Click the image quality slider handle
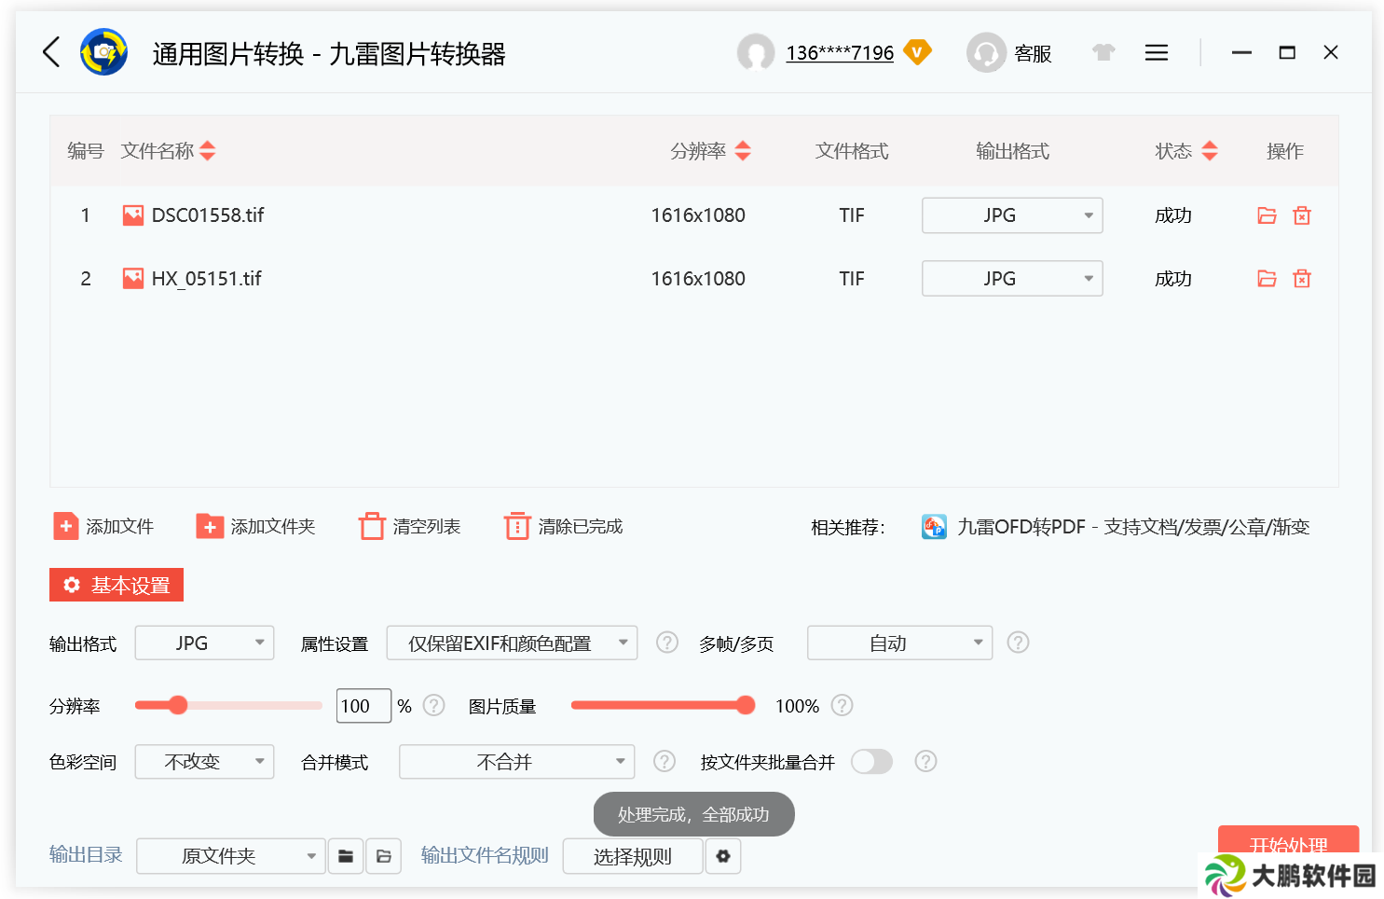1384x899 pixels. point(745,705)
